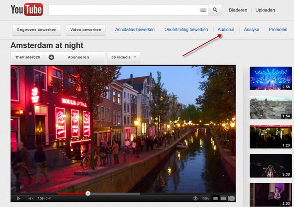Open the Audioruil tab
Screen dimensions: 294x207
click(x=226, y=29)
